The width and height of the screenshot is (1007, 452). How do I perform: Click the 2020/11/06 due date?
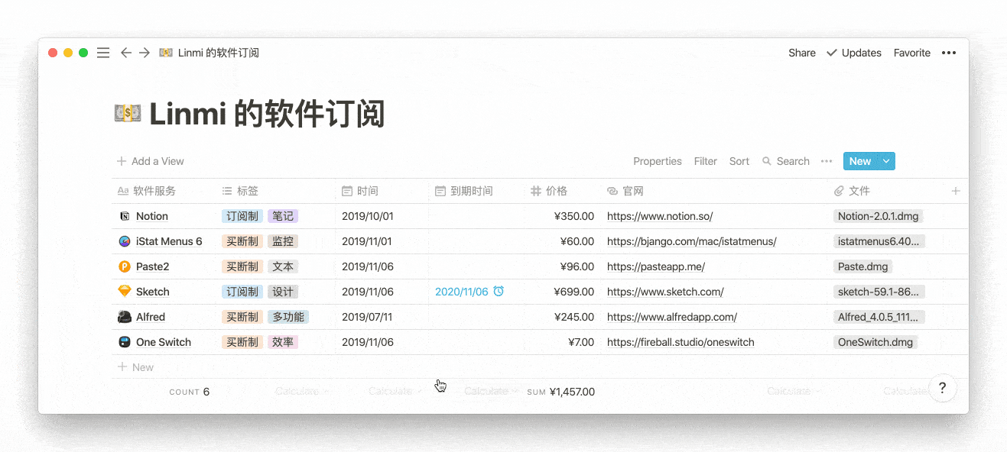coord(461,292)
